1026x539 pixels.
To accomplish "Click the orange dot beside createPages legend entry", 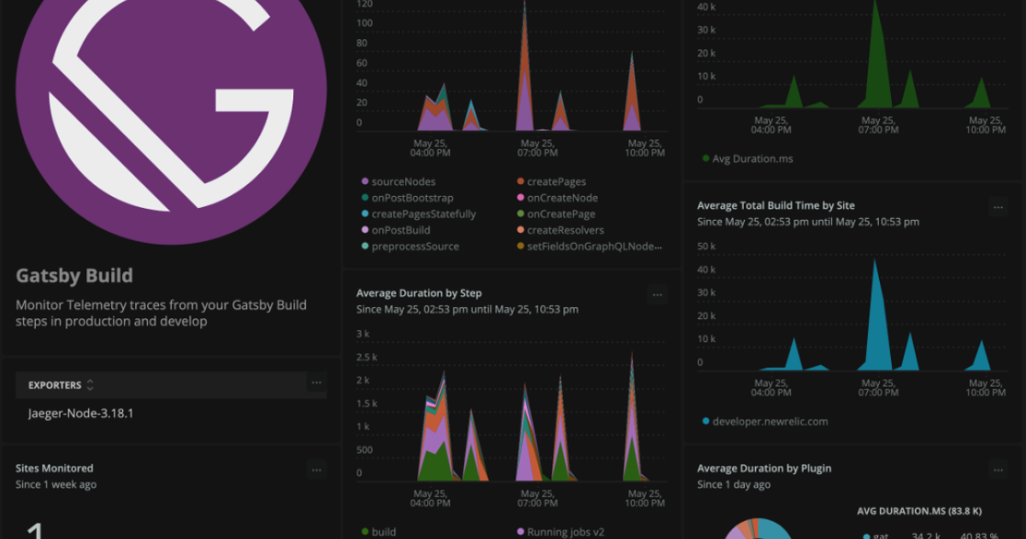I will tap(521, 181).
